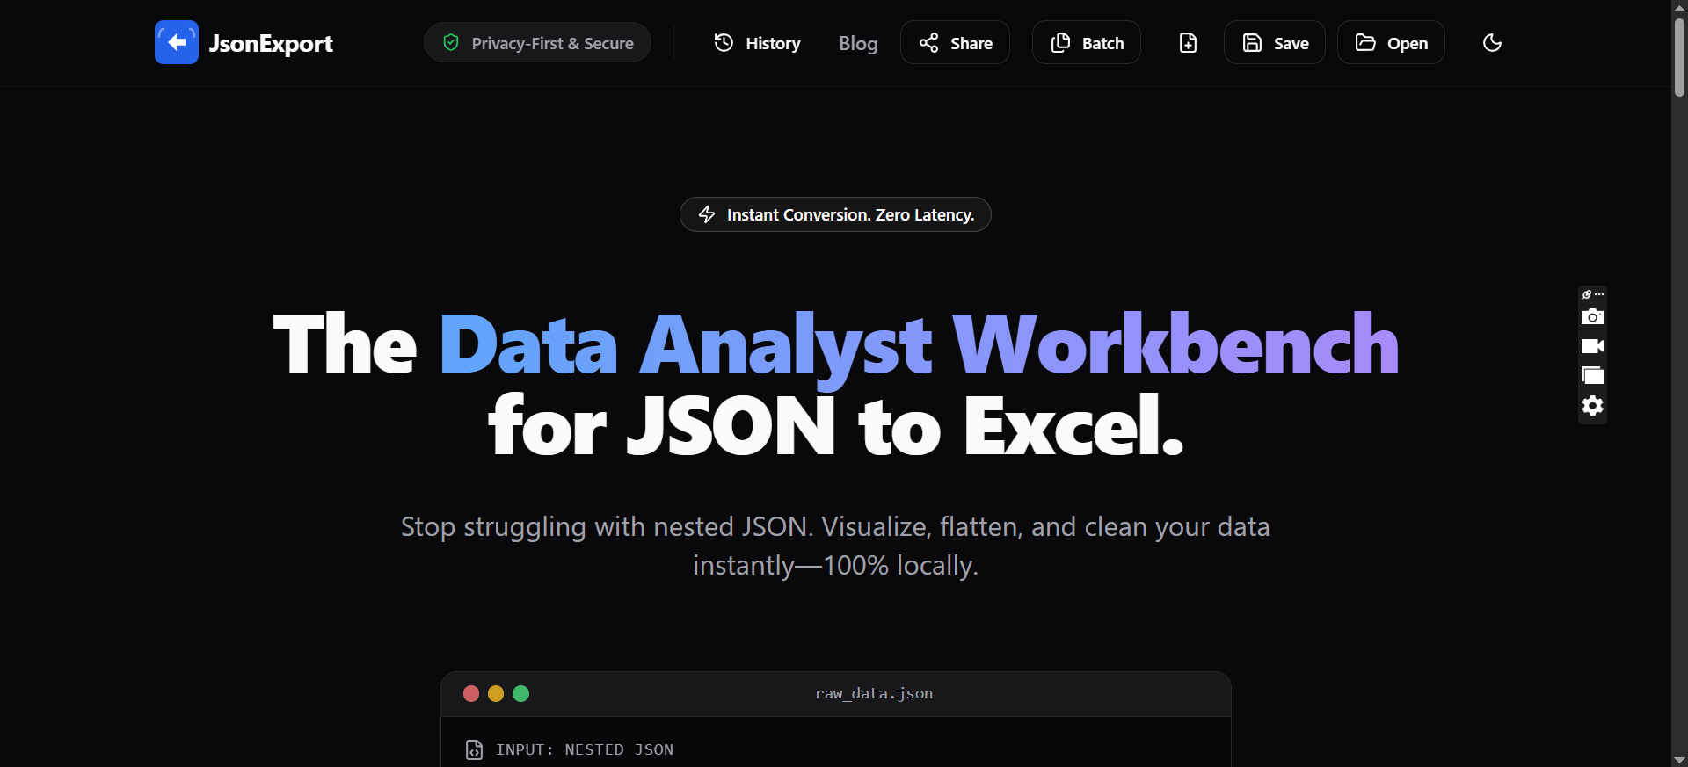The image size is (1688, 767).
Task: Click the page scrollbar thumb
Action: click(1679, 56)
